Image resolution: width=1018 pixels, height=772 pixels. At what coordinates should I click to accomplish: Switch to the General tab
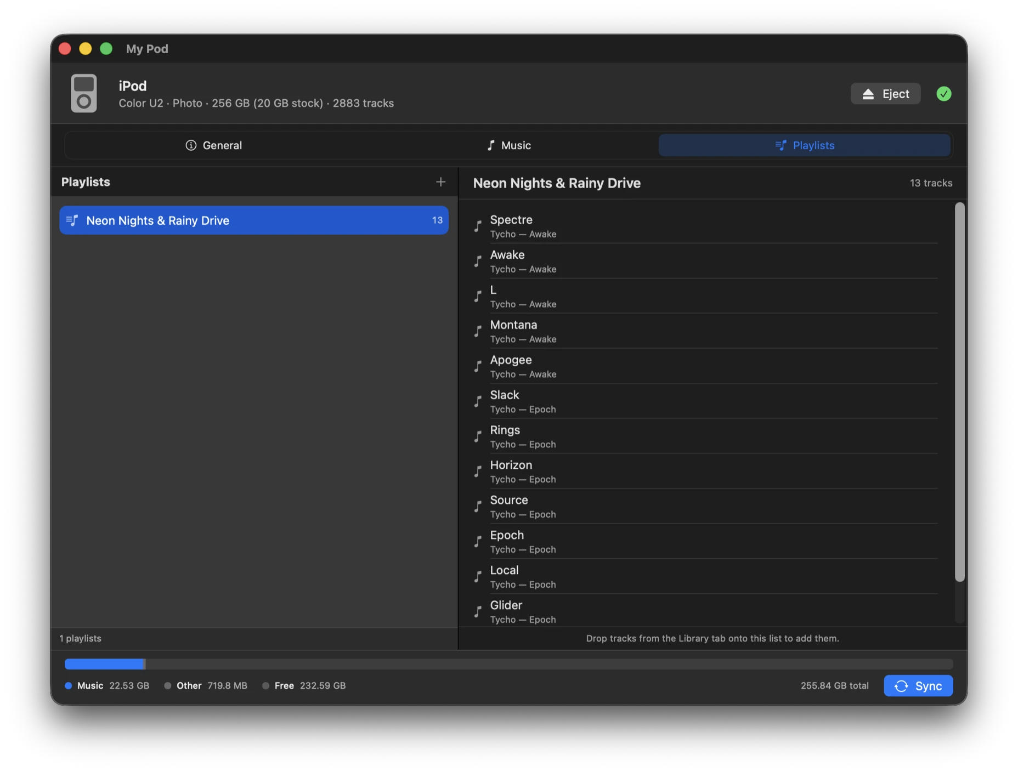pyautogui.click(x=213, y=145)
